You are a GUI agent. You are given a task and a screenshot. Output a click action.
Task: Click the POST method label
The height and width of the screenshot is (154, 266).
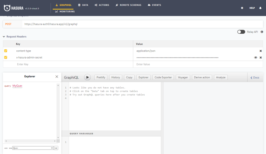coord(8,24)
